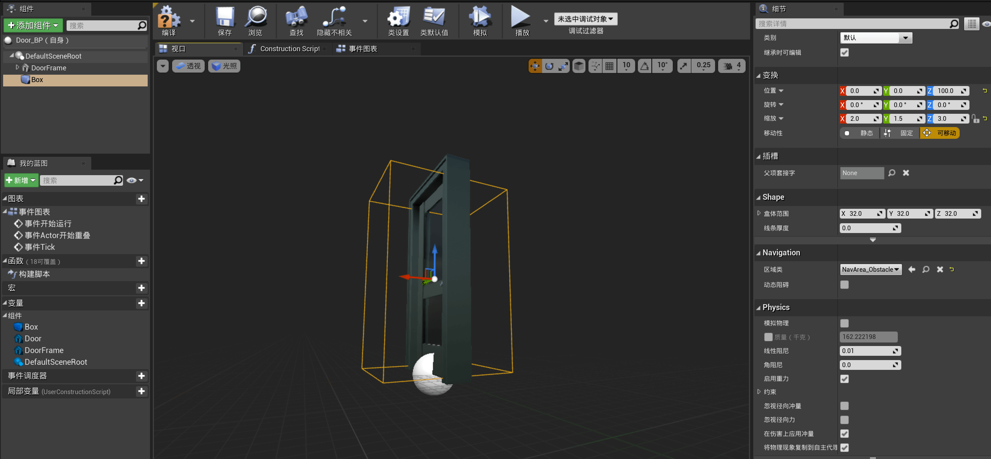Set mobility to 固定 (Stationary)

900,133
